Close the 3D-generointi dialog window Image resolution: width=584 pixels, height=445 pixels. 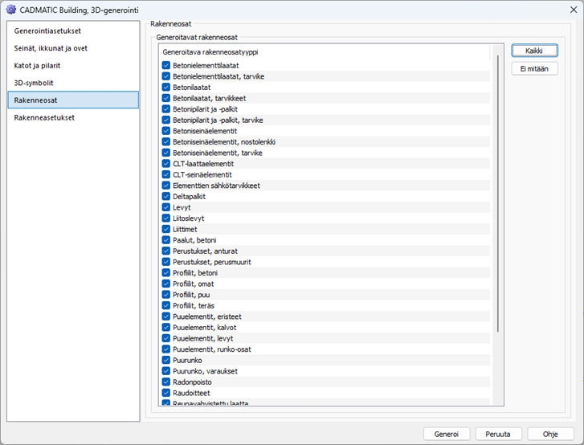pyautogui.click(x=566, y=10)
